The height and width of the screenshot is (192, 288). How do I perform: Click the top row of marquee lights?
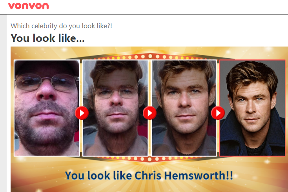tap(150, 57)
